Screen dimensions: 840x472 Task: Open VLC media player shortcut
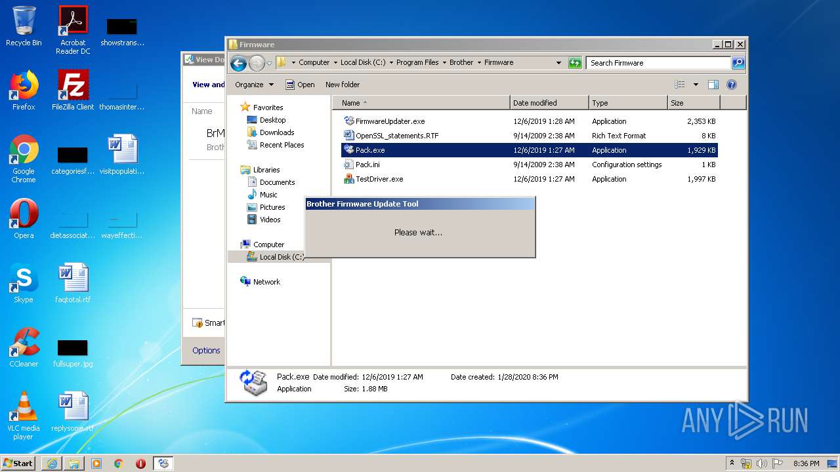click(24, 416)
